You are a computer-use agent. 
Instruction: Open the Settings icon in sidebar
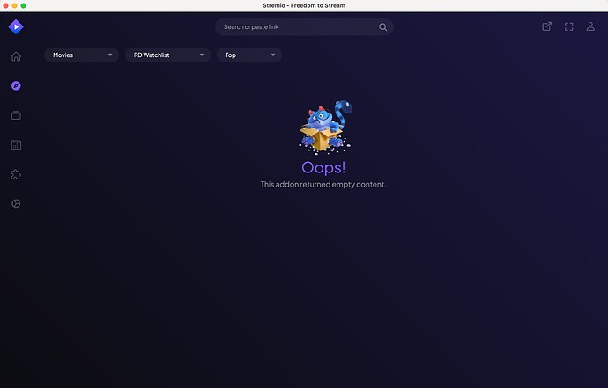click(16, 204)
